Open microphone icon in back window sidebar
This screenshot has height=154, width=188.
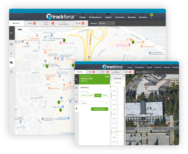coord(11,53)
